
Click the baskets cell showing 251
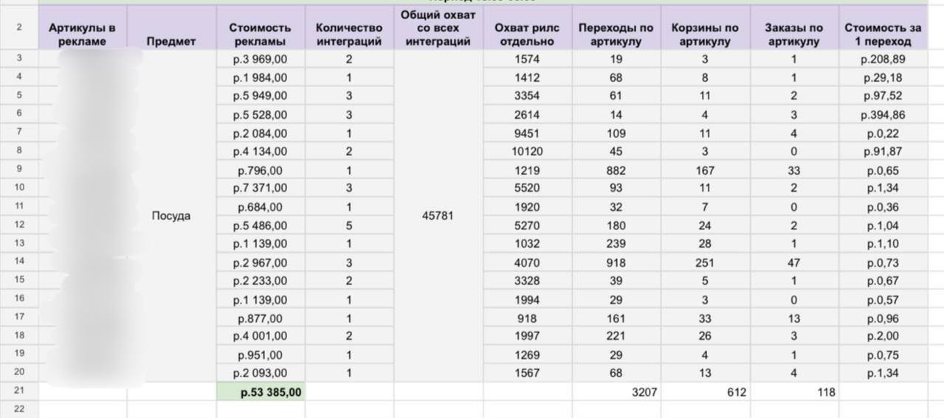coord(705,262)
